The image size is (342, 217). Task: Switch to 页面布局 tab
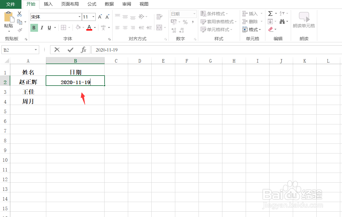tap(70, 4)
